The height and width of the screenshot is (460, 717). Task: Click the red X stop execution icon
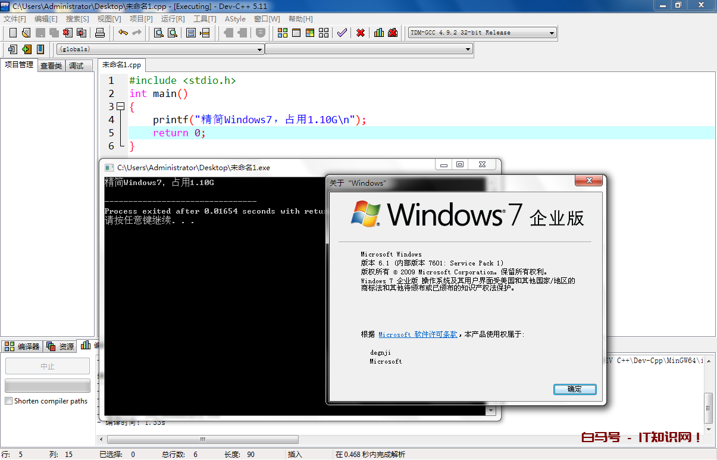(361, 33)
